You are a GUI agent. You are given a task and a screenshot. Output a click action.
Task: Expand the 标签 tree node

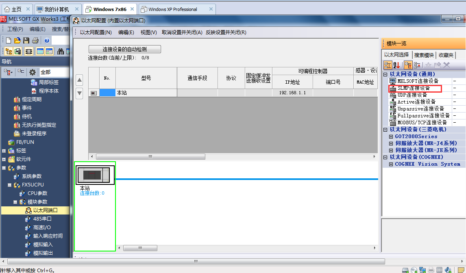4,151
